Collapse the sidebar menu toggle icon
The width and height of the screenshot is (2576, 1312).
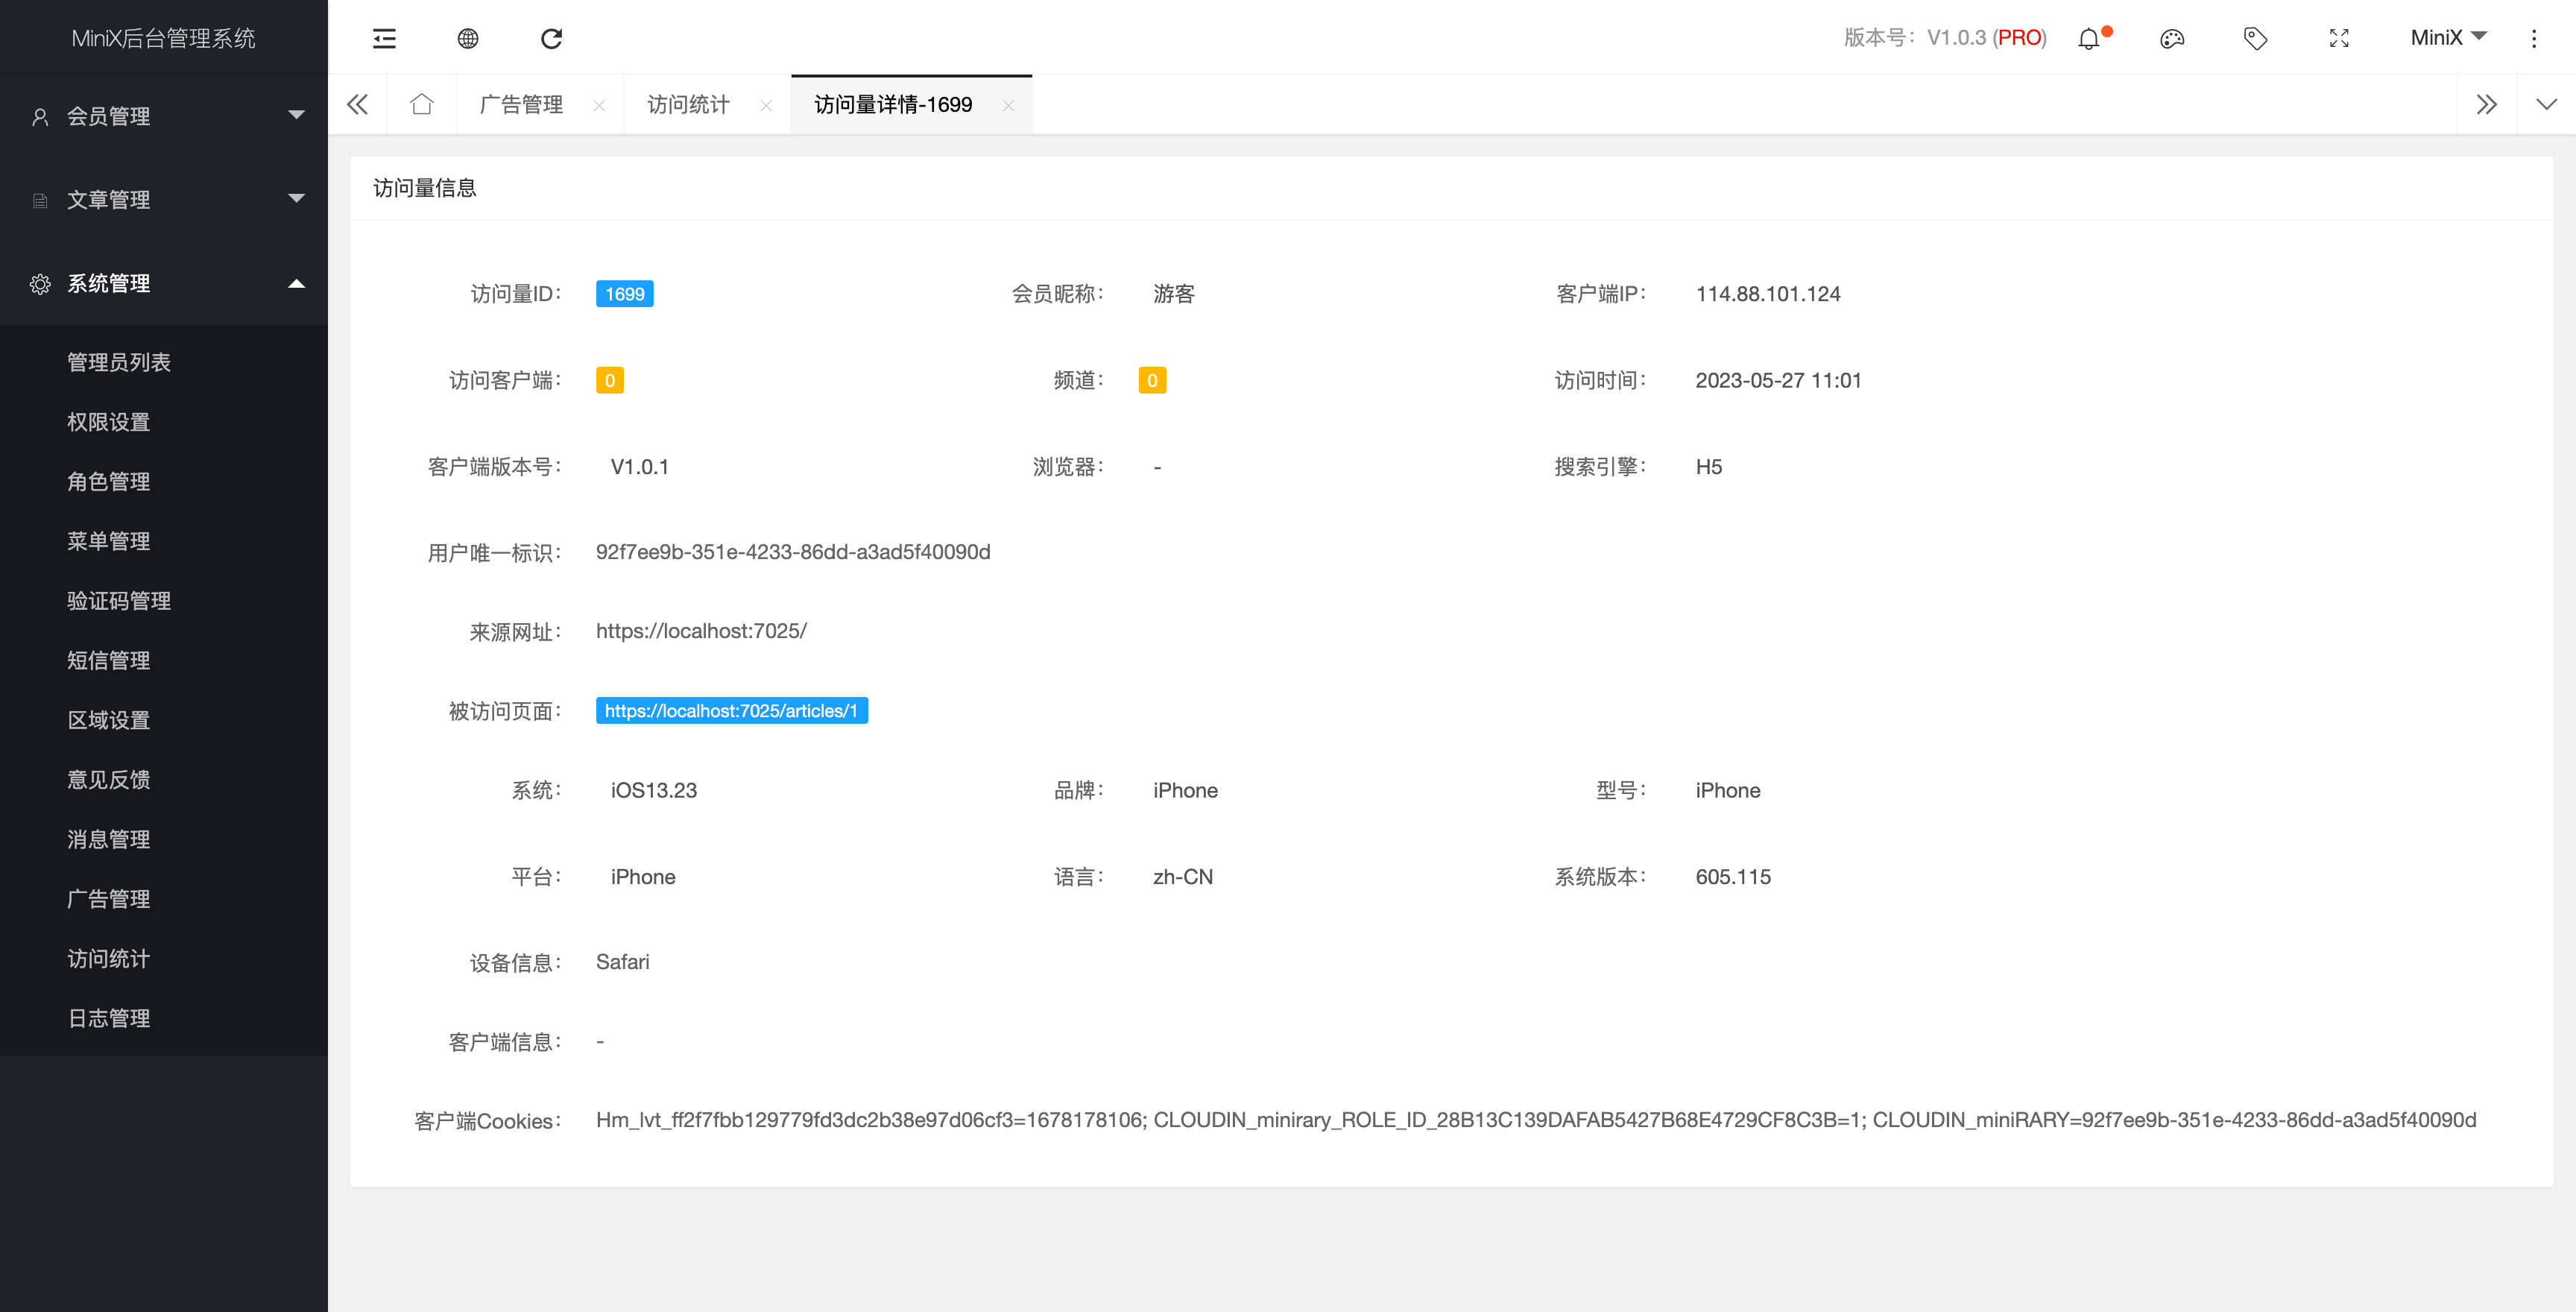coord(384,38)
